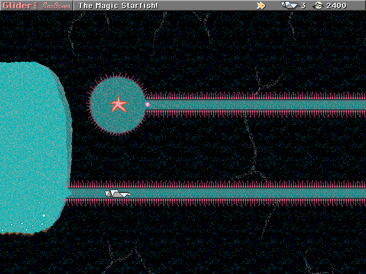
Task: Click the score value 2400
Action: click(x=336, y=5)
